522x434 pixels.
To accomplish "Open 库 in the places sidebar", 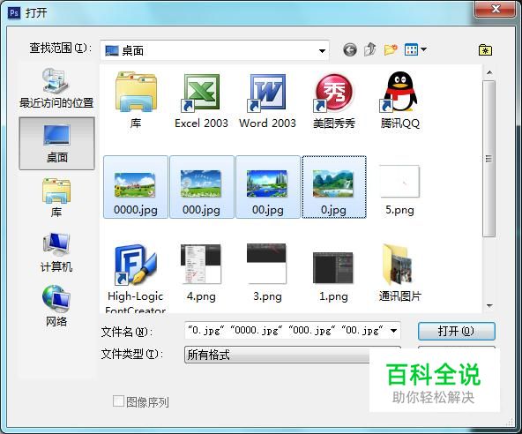I will [56, 198].
